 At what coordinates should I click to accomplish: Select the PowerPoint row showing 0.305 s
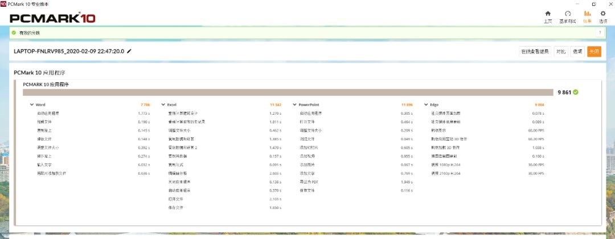356,114
